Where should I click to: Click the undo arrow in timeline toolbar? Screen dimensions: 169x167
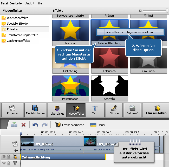[x=35, y=125]
